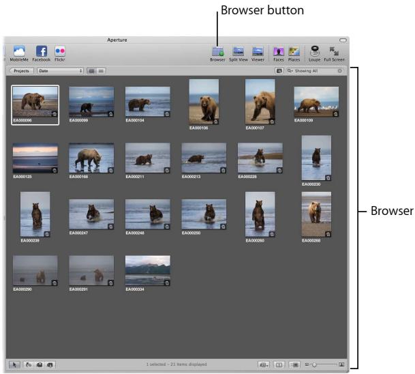This screenshot has height=374, width=415.
Task: Select thumbnail EA000239
Action: [35, 214]
